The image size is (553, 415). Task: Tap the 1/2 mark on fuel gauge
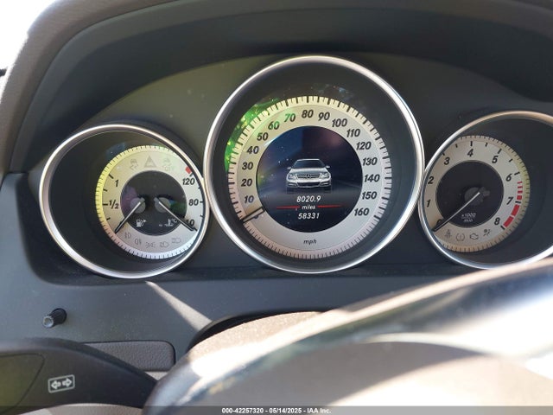(x=113, y=204)
